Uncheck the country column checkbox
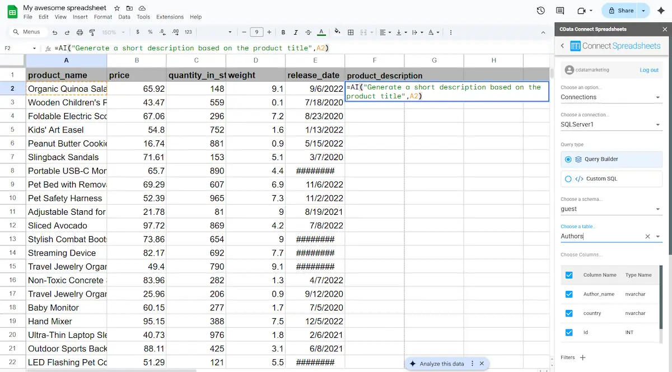 pos(569,313)
